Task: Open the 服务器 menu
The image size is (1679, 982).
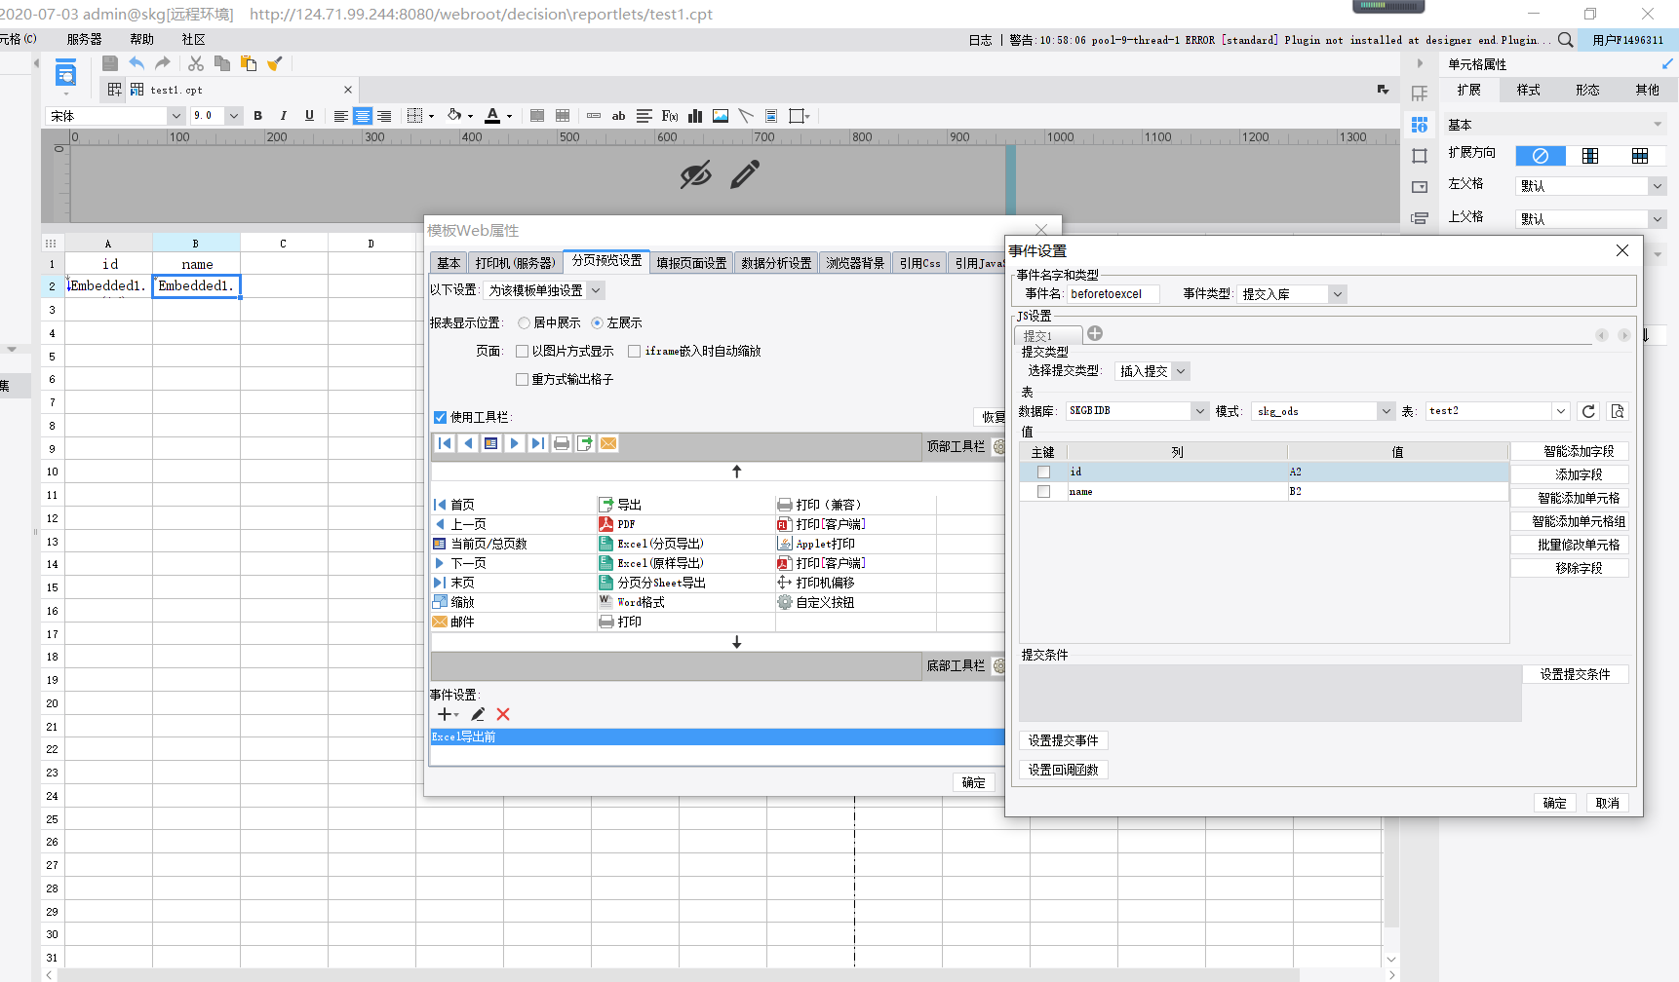Action: click(84, 39)
